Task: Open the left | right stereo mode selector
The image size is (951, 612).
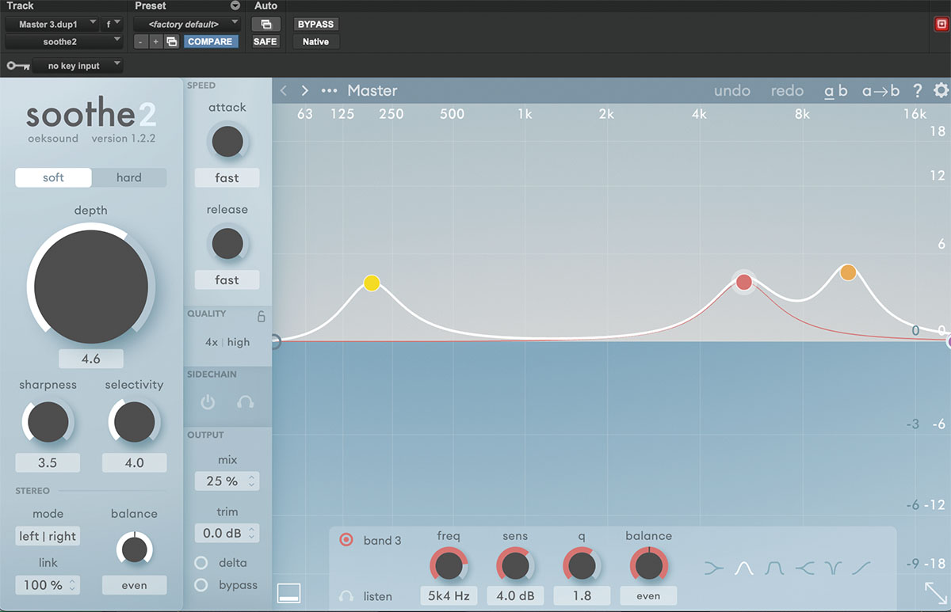Action: (48, 536)
